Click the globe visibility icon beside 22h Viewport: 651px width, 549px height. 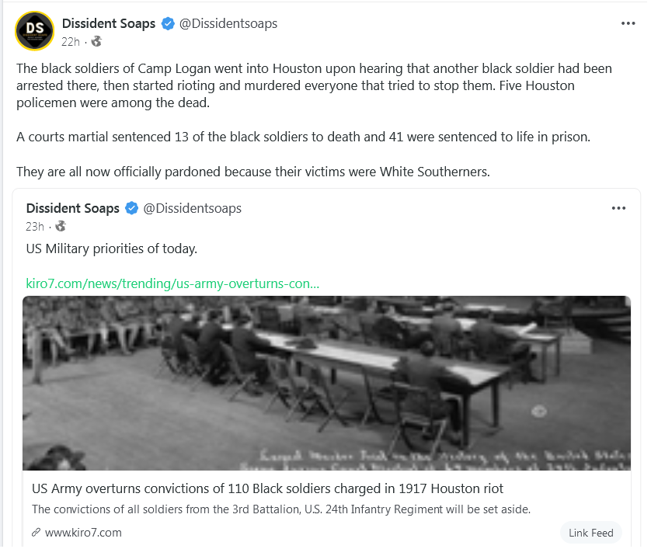pos(96,41)
